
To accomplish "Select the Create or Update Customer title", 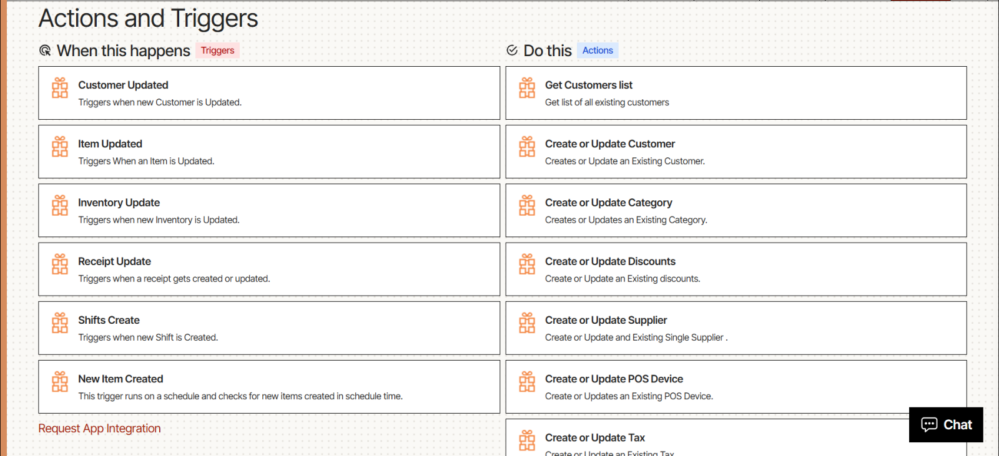I will pos(609,144).
